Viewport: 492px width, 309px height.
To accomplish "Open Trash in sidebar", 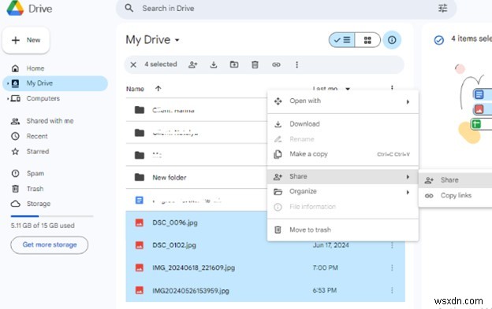I will point(35,189).
